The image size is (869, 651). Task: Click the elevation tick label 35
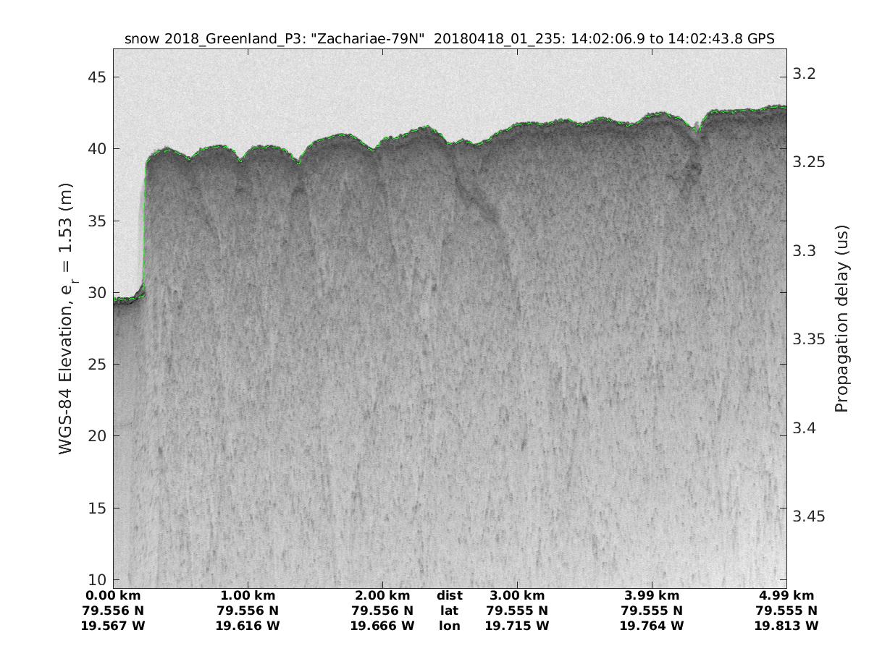97,221
